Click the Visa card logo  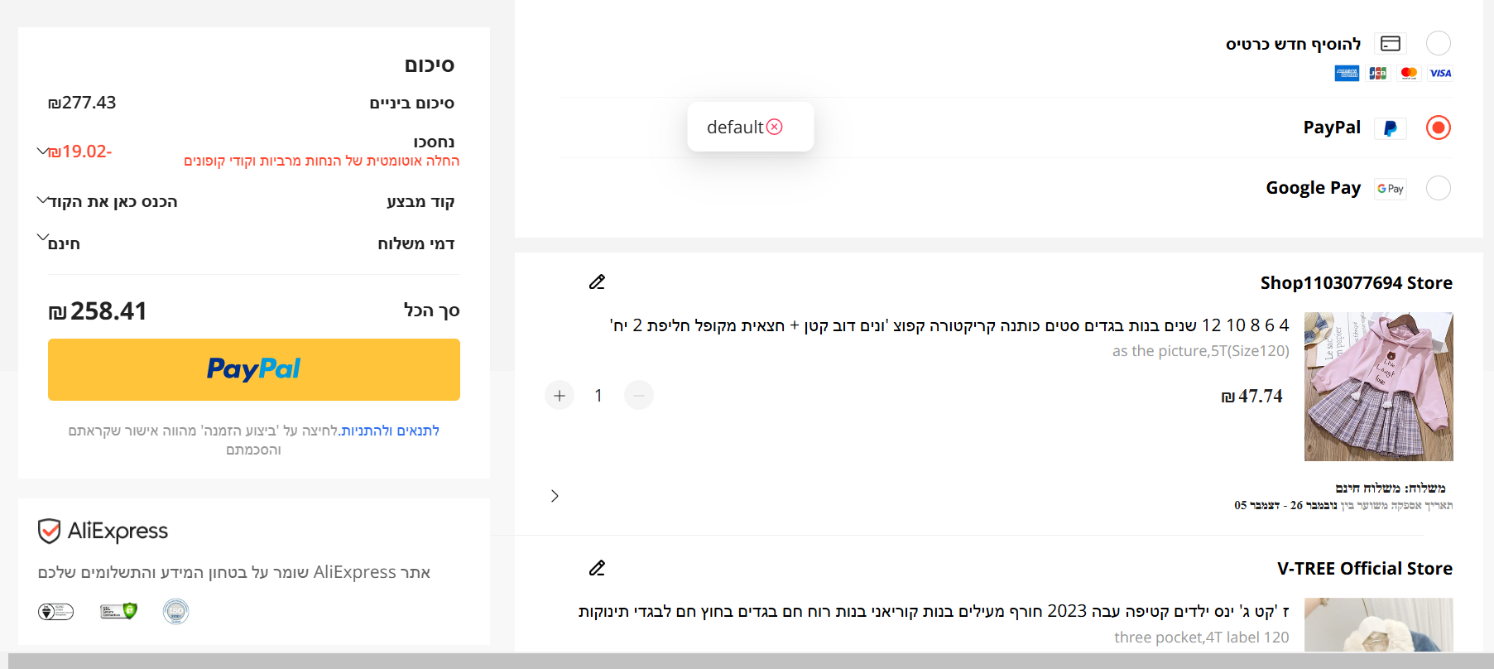point(1440,74)
